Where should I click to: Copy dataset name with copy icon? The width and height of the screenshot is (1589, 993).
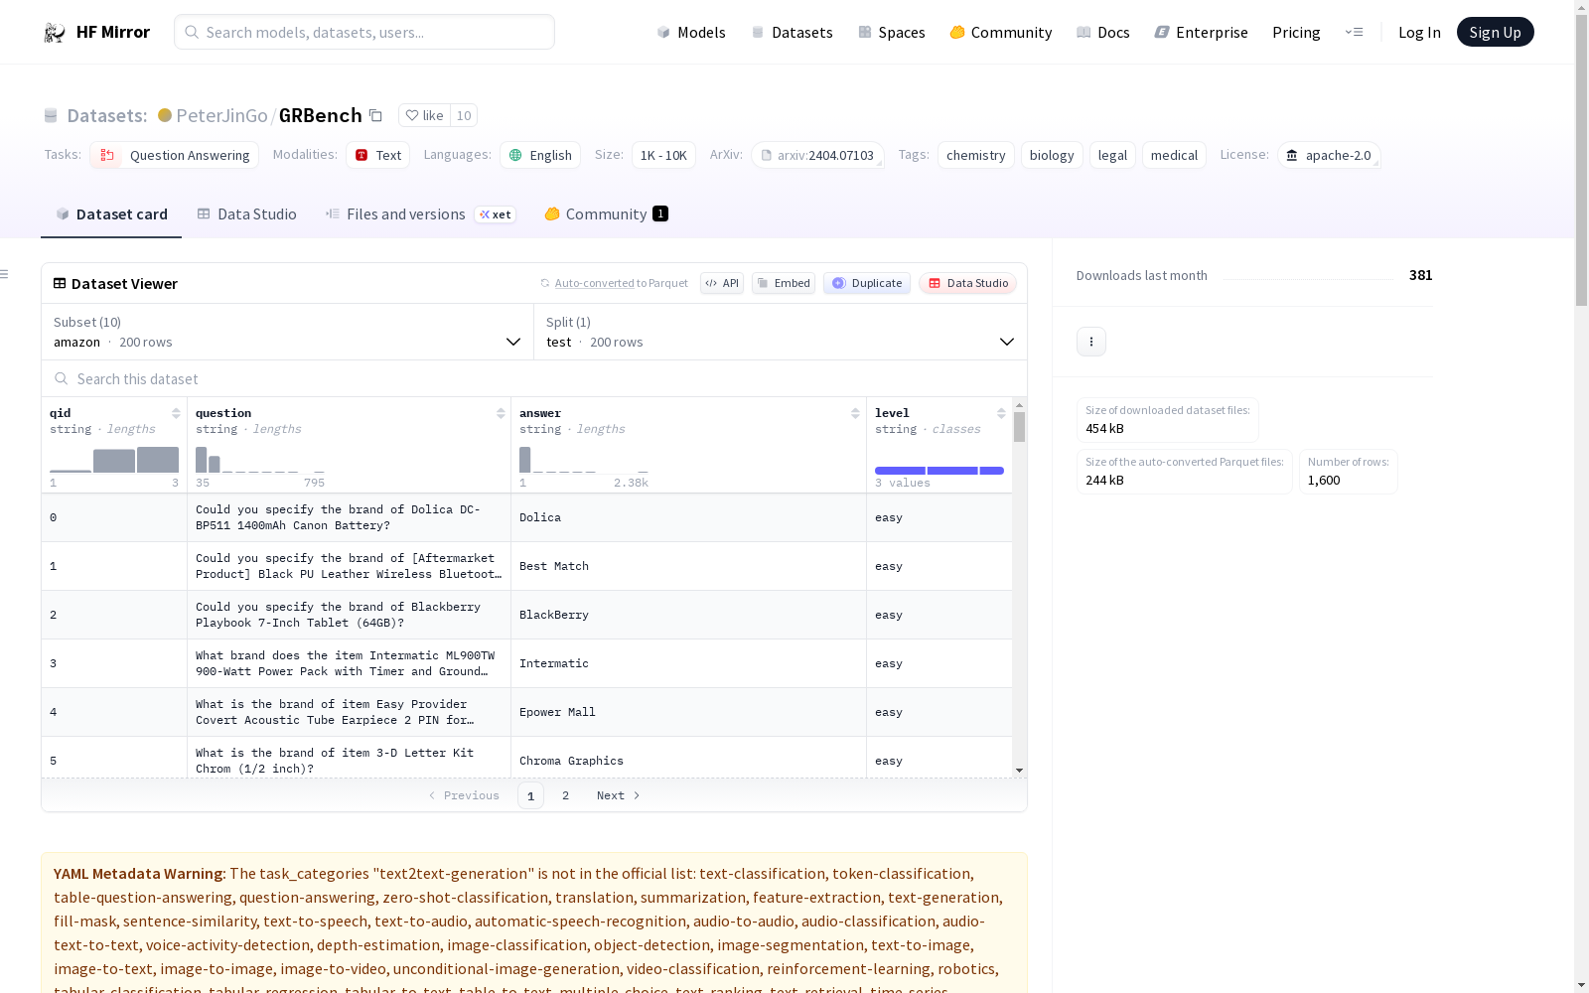point(375,115)
